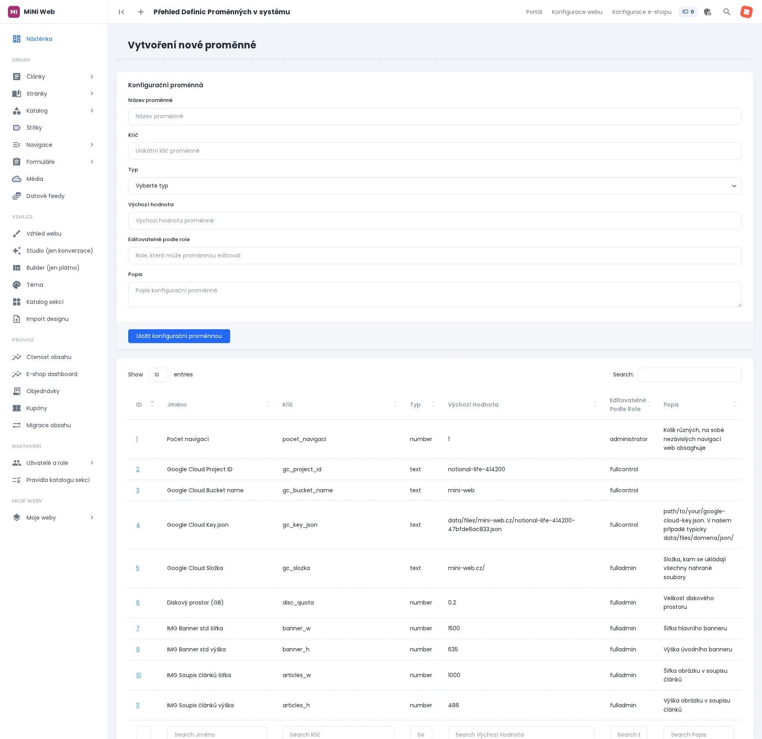Expand Uživatelé a role chevron

pos(92,463)
